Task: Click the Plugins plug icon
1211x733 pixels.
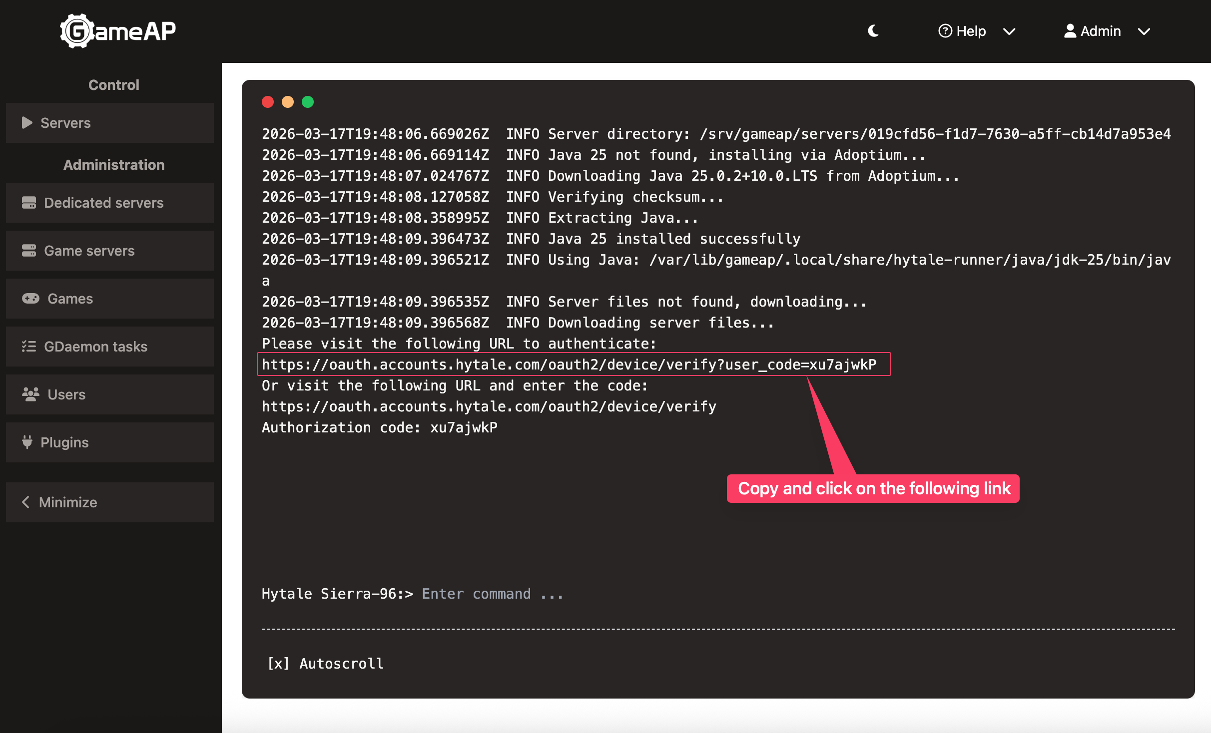Action: tap(27, 442)
